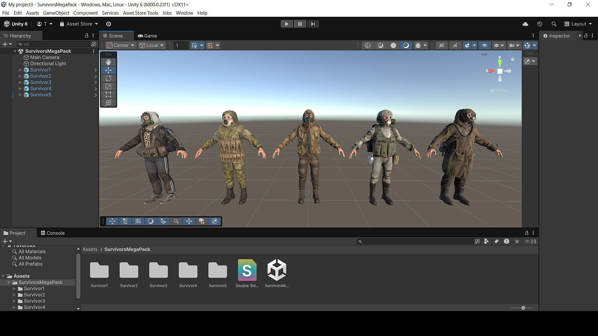Click the Project search field
The image size is (598, 336).
pyautogui.click(x=415, y=241)
